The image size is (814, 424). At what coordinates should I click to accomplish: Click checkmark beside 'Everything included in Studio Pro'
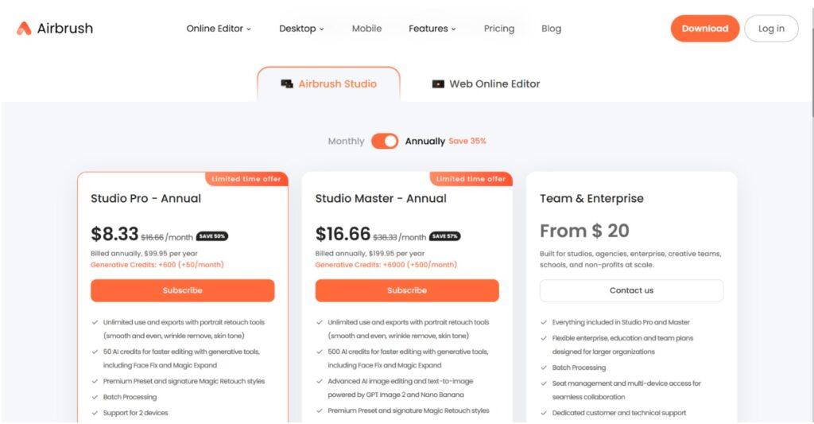point(544,323)
